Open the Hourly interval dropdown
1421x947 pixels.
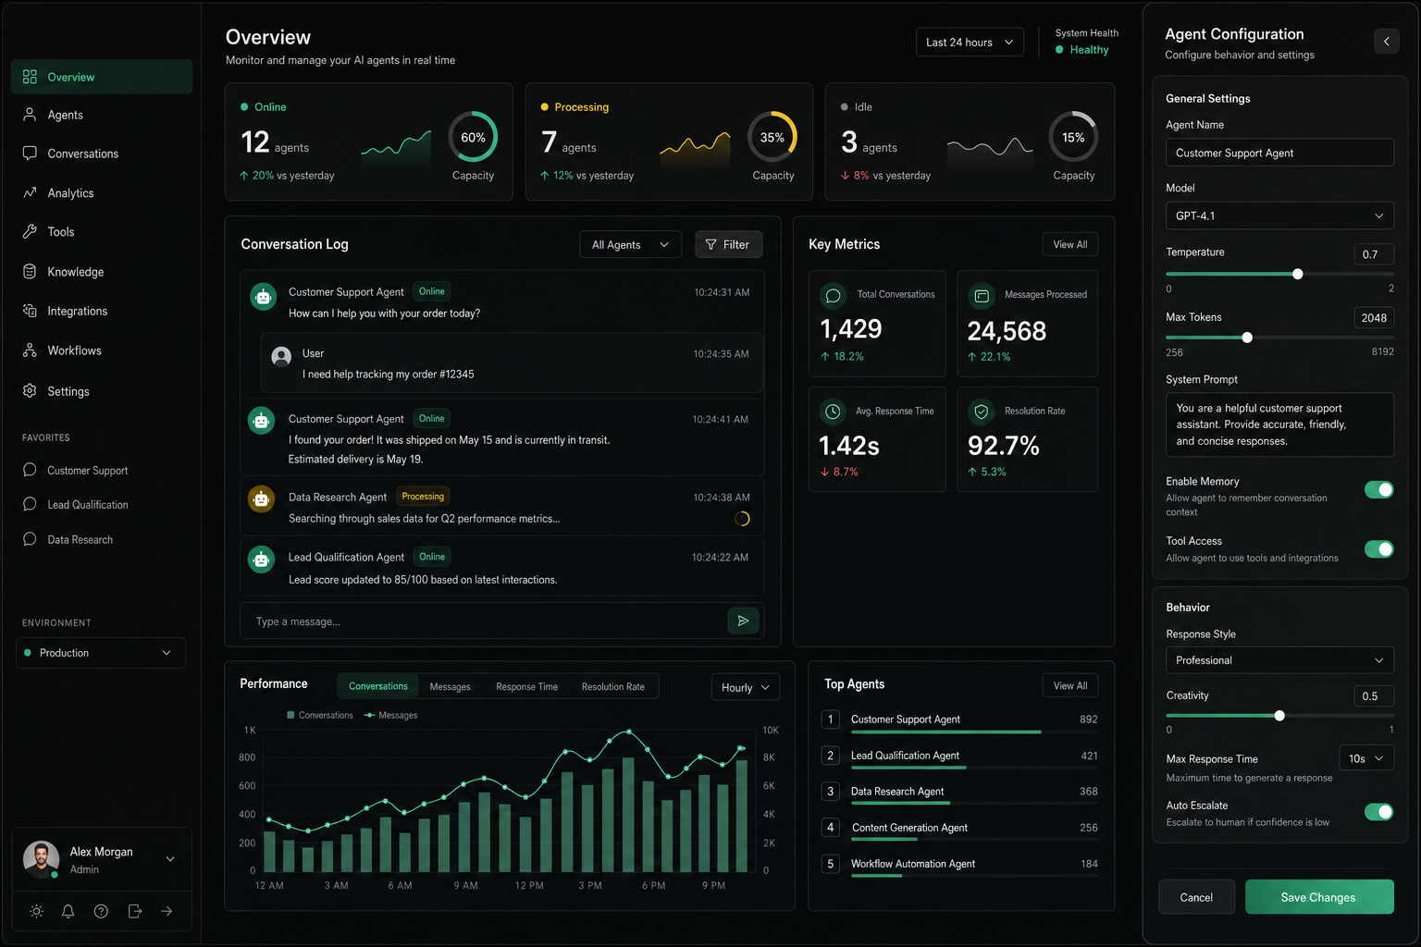(746, 687)
